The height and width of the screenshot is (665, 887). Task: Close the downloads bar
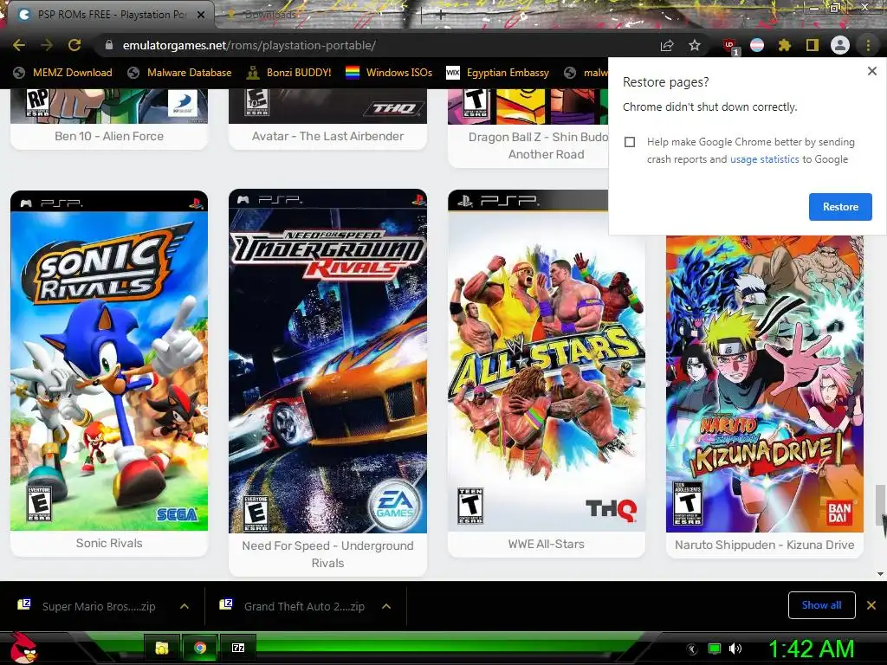(871, 605)
